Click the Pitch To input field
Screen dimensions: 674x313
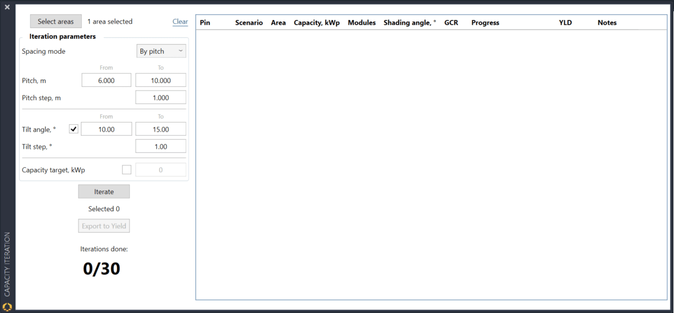[161, 81]
